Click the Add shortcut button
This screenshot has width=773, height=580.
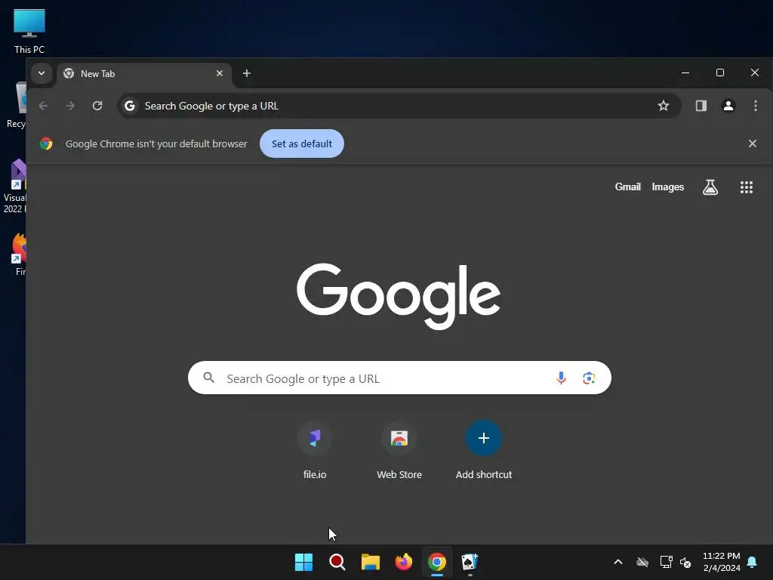tap(484, 450)
